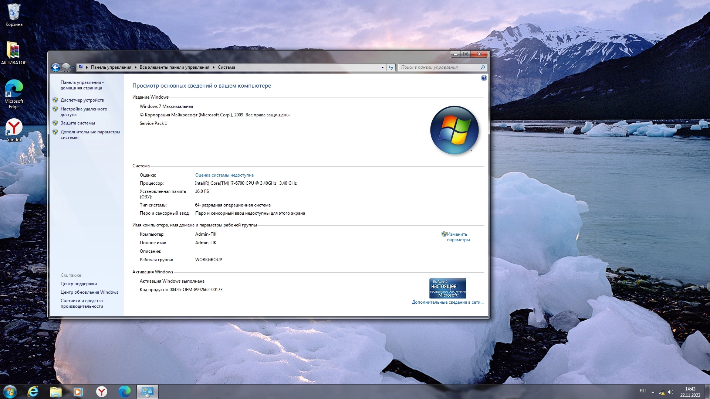
Task: Open Windows Media Player from taskbar
Action: 78,392
